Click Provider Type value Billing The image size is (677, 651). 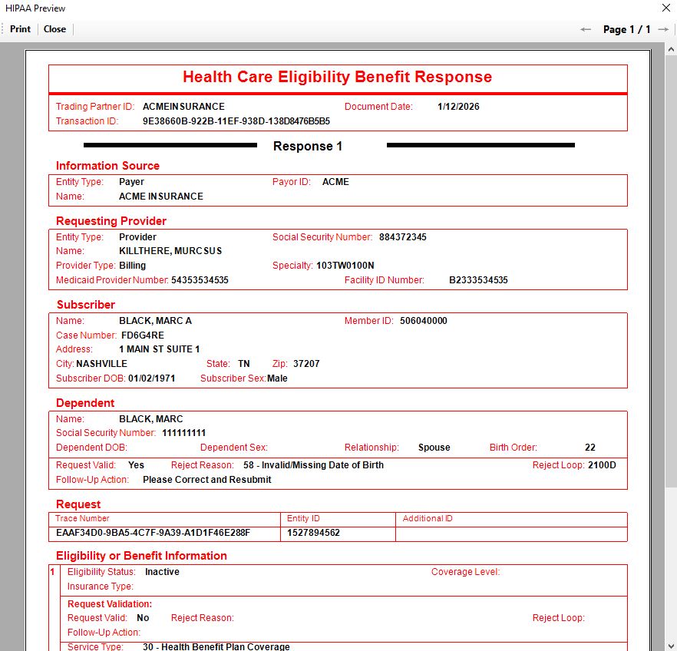point(132,266)
